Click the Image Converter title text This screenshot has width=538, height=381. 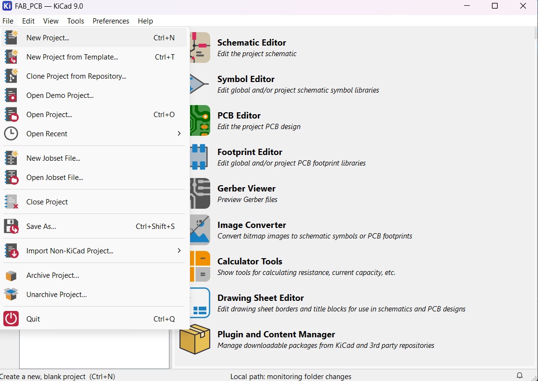(x=251, y=225)
